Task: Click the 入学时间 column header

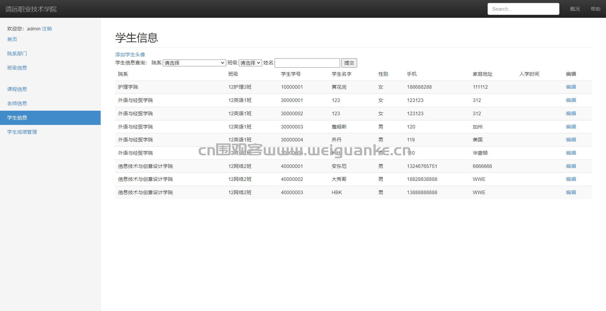Action: coord(529,74)
